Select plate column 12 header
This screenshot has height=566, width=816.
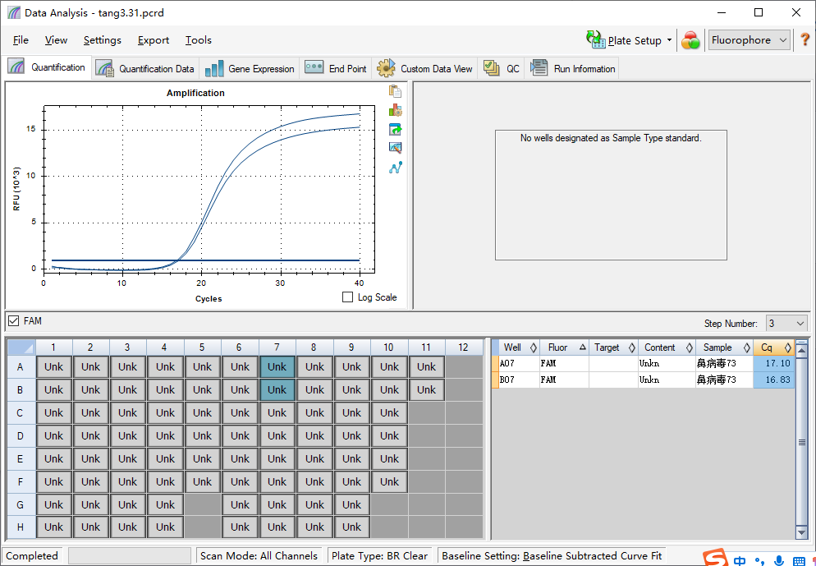[x=463, y=347]
